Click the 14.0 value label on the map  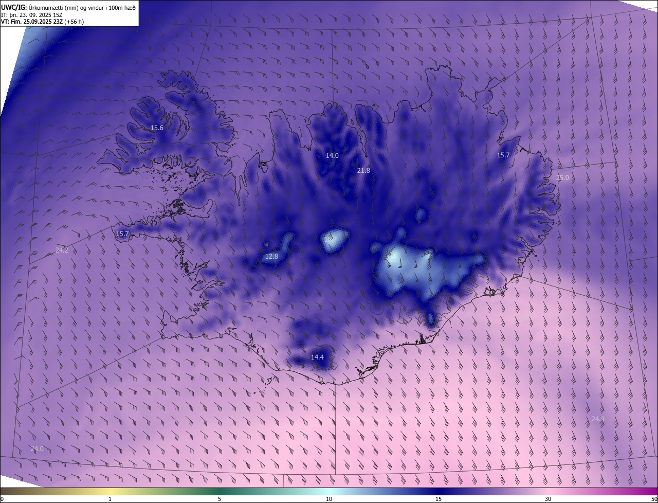click(x=332, y=155)
